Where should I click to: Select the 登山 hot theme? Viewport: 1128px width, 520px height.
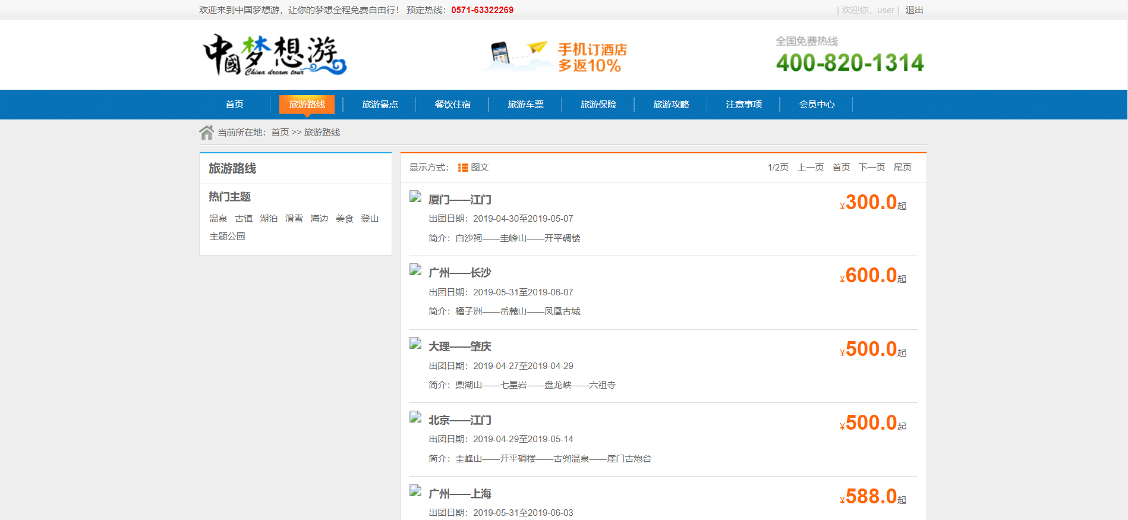coord(370,219)
